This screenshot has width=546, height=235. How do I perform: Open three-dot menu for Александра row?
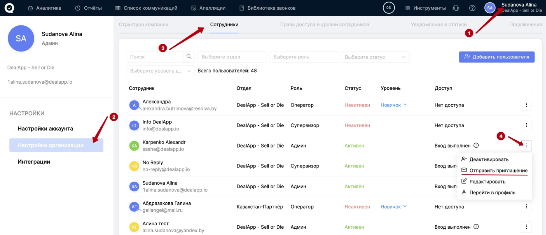[x=526, y=105]
